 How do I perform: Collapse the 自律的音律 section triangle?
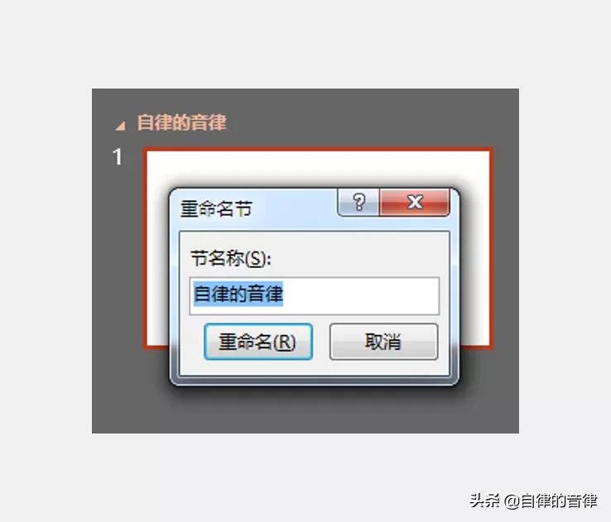click(x=120, y=126)
